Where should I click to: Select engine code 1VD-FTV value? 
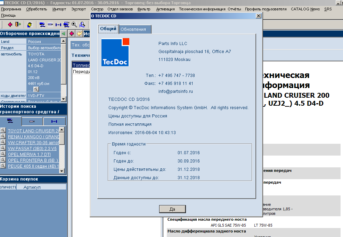tap(44, 96)
